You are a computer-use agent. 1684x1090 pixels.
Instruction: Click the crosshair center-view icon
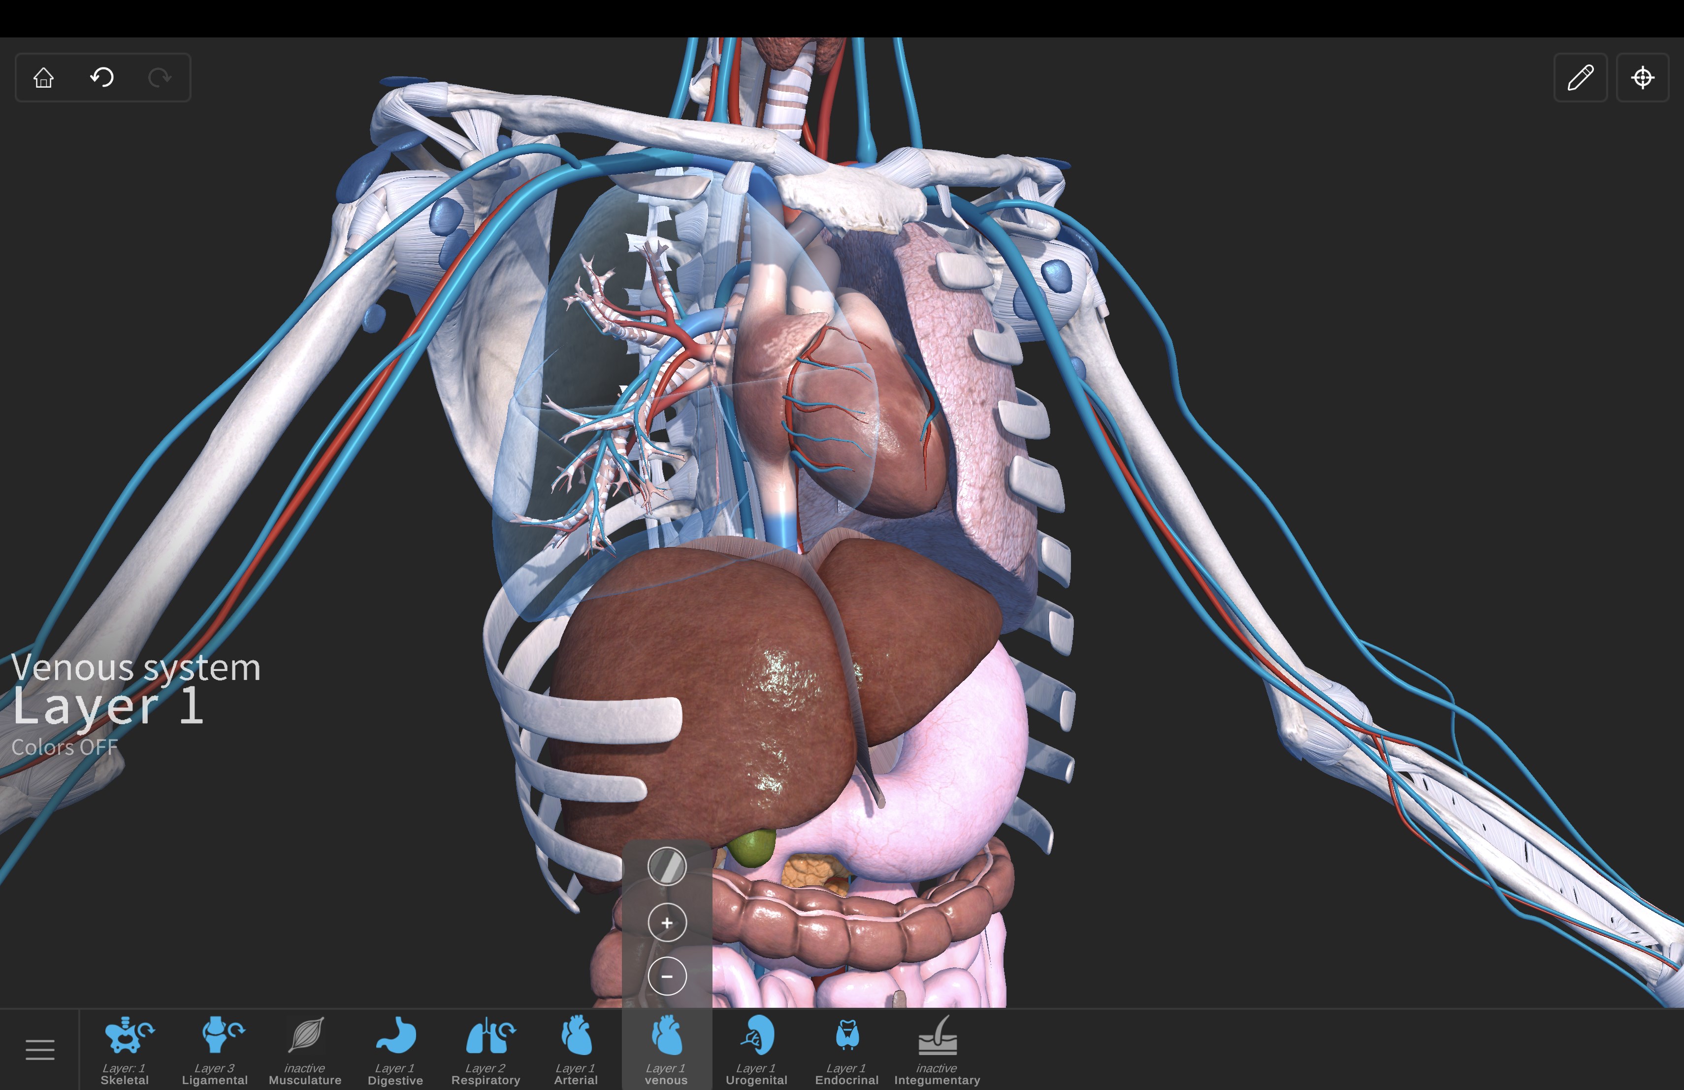[1642, 77]
